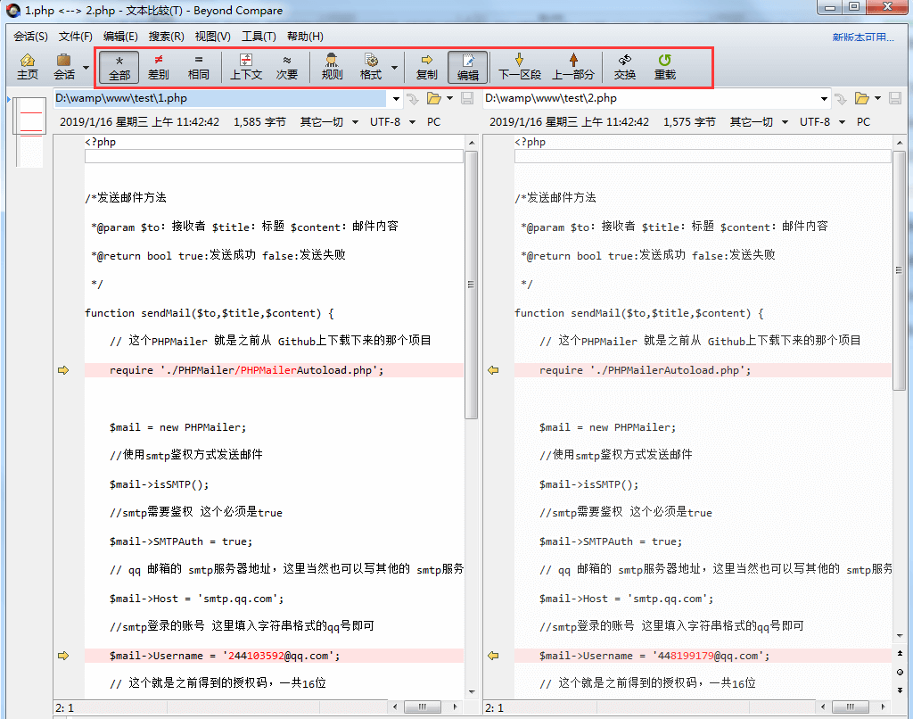Show only differences with the 差别 filter

[158, 67]
